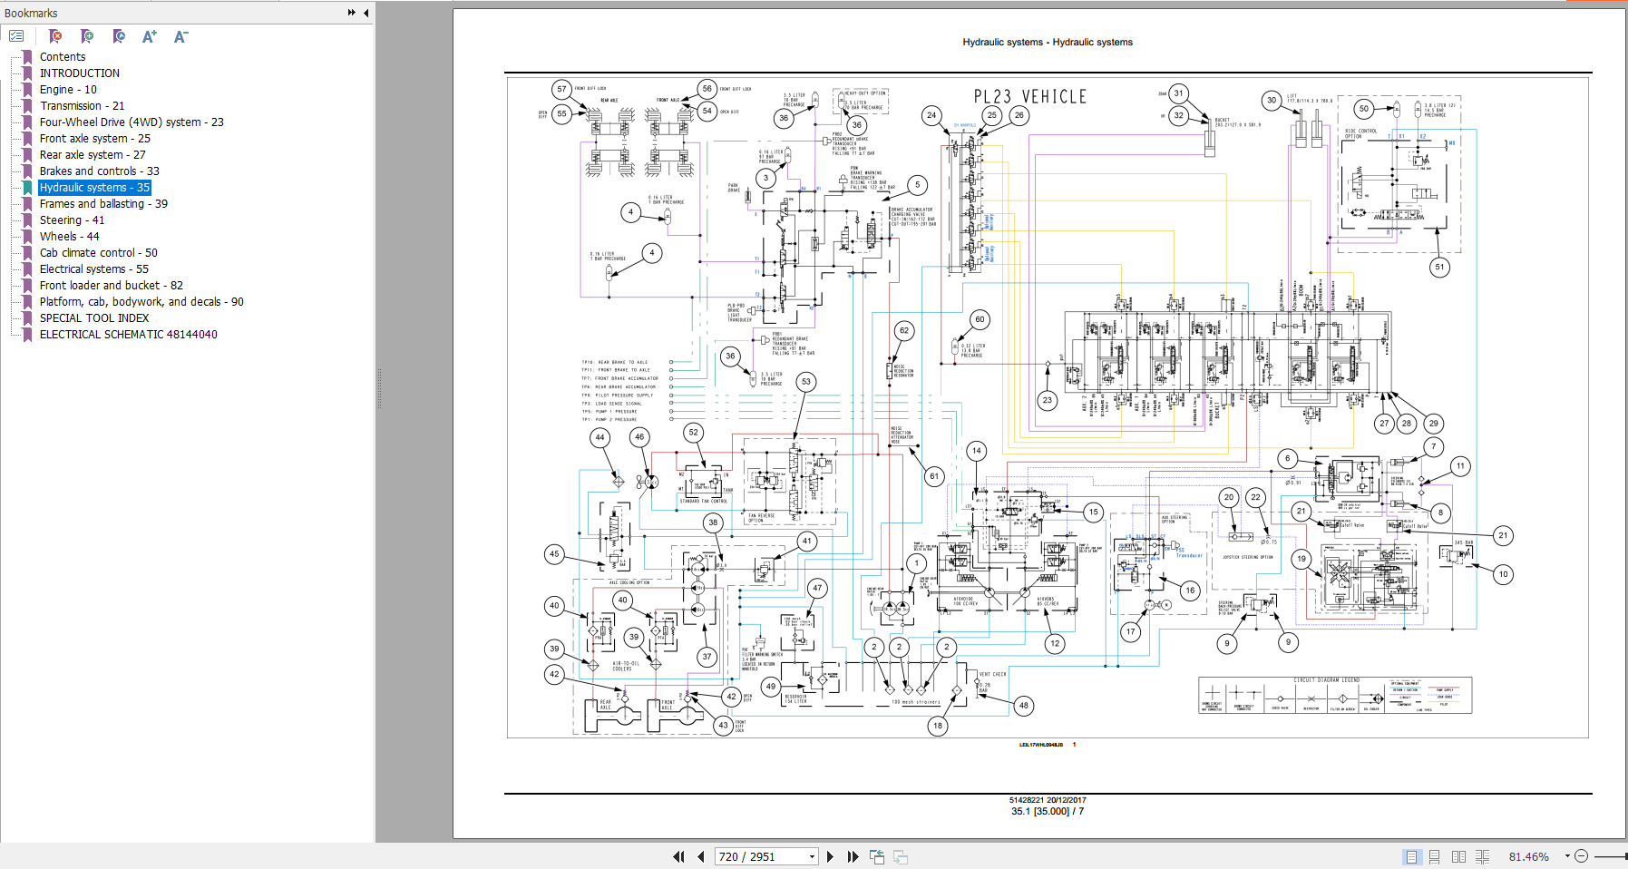Go to the previous page

tap(700, 856)
